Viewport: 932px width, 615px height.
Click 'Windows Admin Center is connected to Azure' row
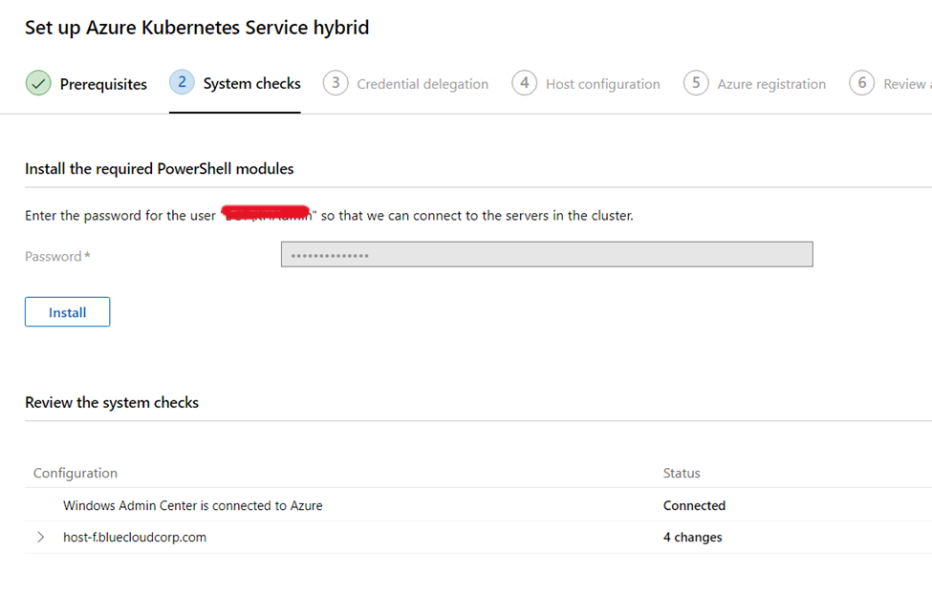[479, 505]
